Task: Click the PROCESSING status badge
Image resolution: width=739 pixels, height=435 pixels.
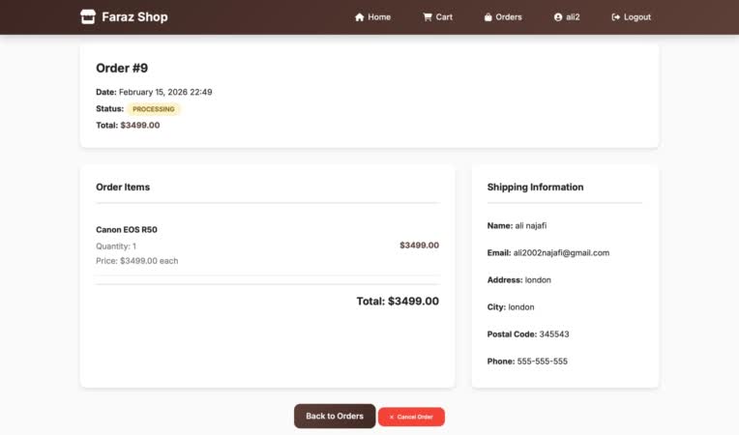Action: tap(154, 109)
